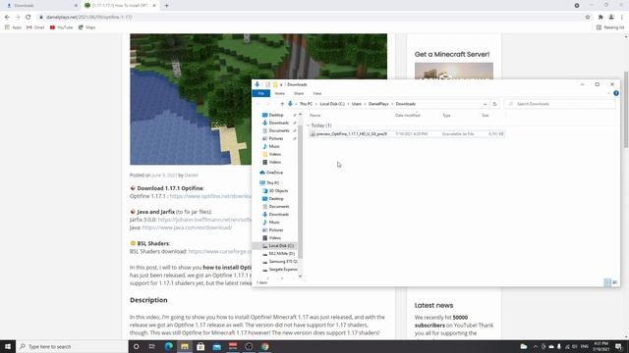Open Microsoft Store from the taskbar
Viewport: 629px width, 353px height.
(200, 346)
